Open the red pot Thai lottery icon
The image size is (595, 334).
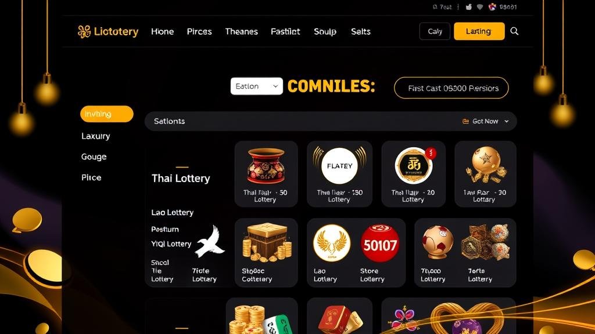pos(266,166)
